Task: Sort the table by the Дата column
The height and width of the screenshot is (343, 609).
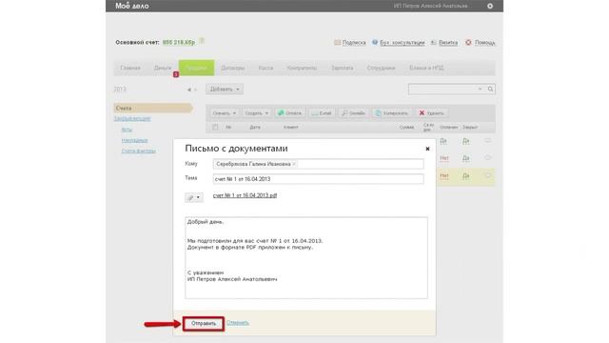Action: (x=255, y=127)
